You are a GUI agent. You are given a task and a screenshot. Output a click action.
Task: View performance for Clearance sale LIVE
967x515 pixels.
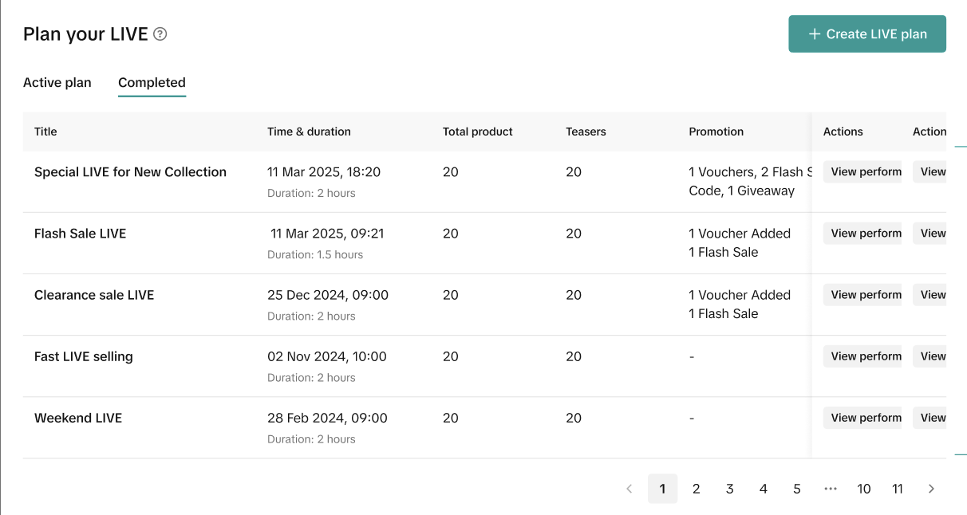[862, 295]
